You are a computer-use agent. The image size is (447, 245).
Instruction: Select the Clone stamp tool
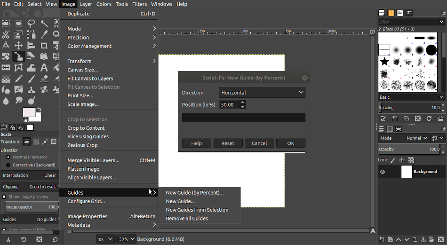pos(31,90)
